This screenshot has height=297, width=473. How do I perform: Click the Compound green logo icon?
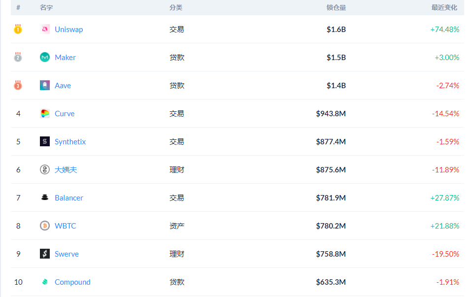45,282
